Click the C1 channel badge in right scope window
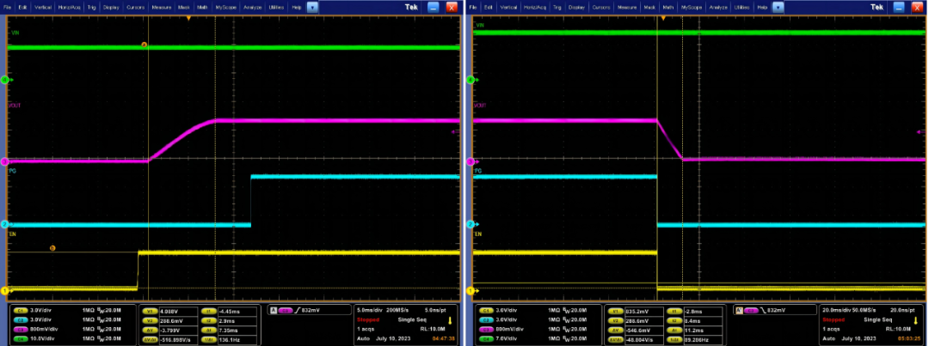Screen dimensions: 929x346 (x=486, y=311)
